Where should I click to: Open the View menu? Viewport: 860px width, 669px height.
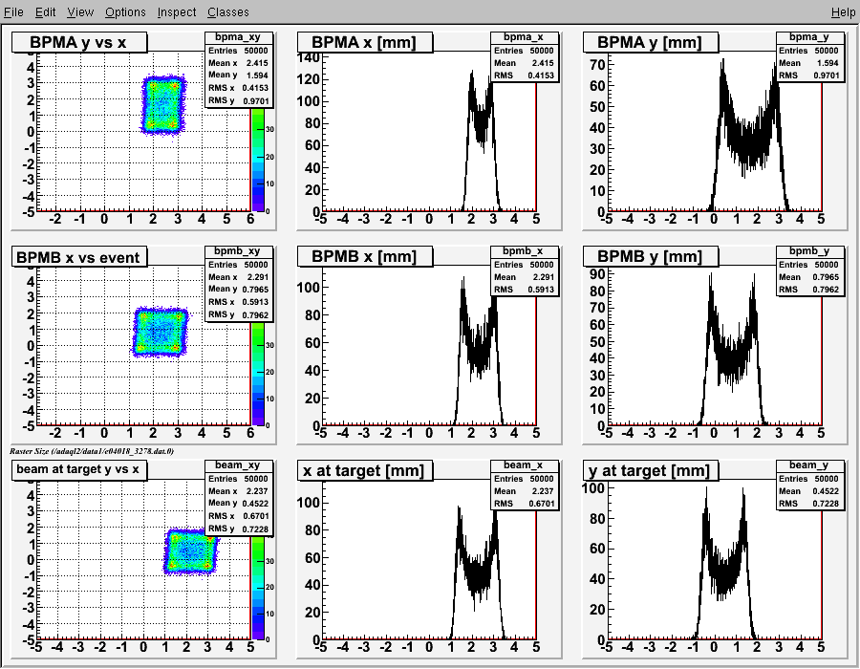[x=80, y=12]
